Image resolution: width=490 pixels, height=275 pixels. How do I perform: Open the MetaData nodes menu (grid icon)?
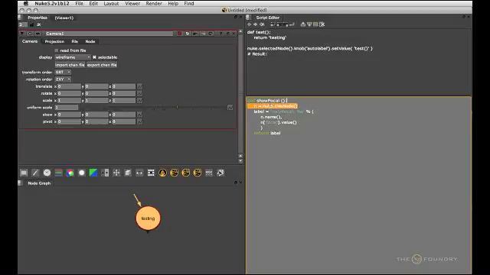click(151, 173)
